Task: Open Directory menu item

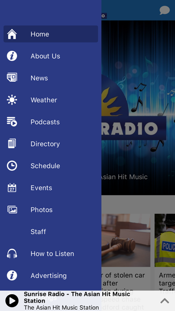Action: click(x=51, y=144)
